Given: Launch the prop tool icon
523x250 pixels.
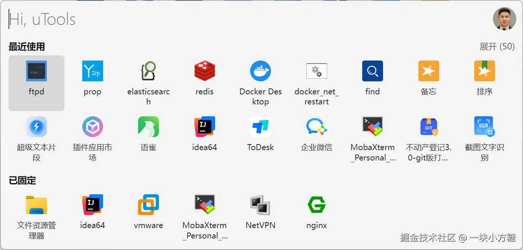Looking at the screenshot, I should (92, 71).
